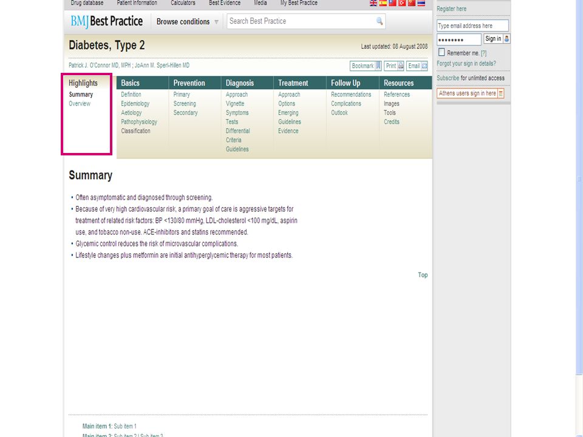Click author JoAnn M. Sperl-Hillen MD
Viewport: 583px width, 437px height.
[x=162, y=66]
